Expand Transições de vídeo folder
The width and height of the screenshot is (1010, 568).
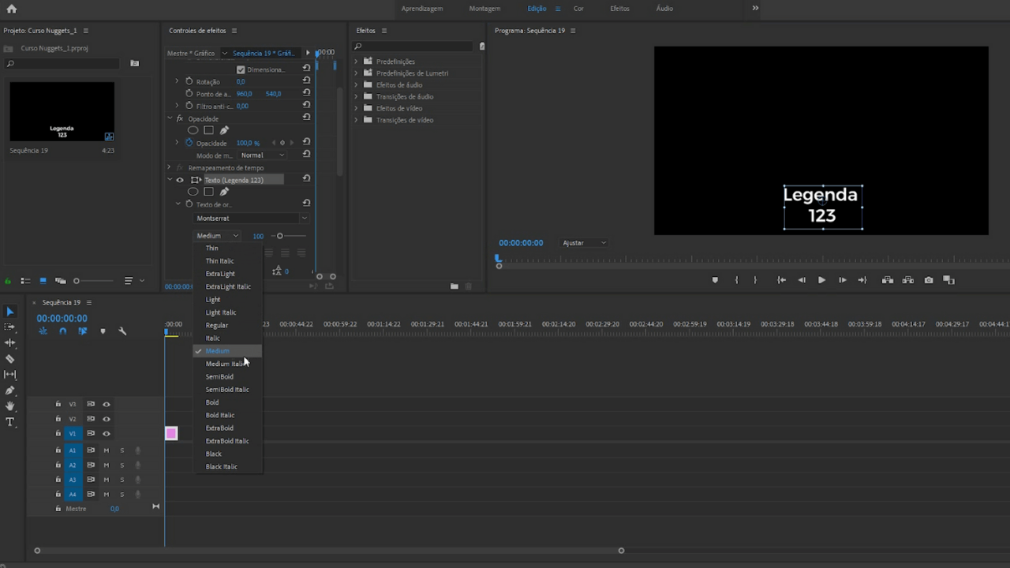pyautogui.click(x=356, y=120)
